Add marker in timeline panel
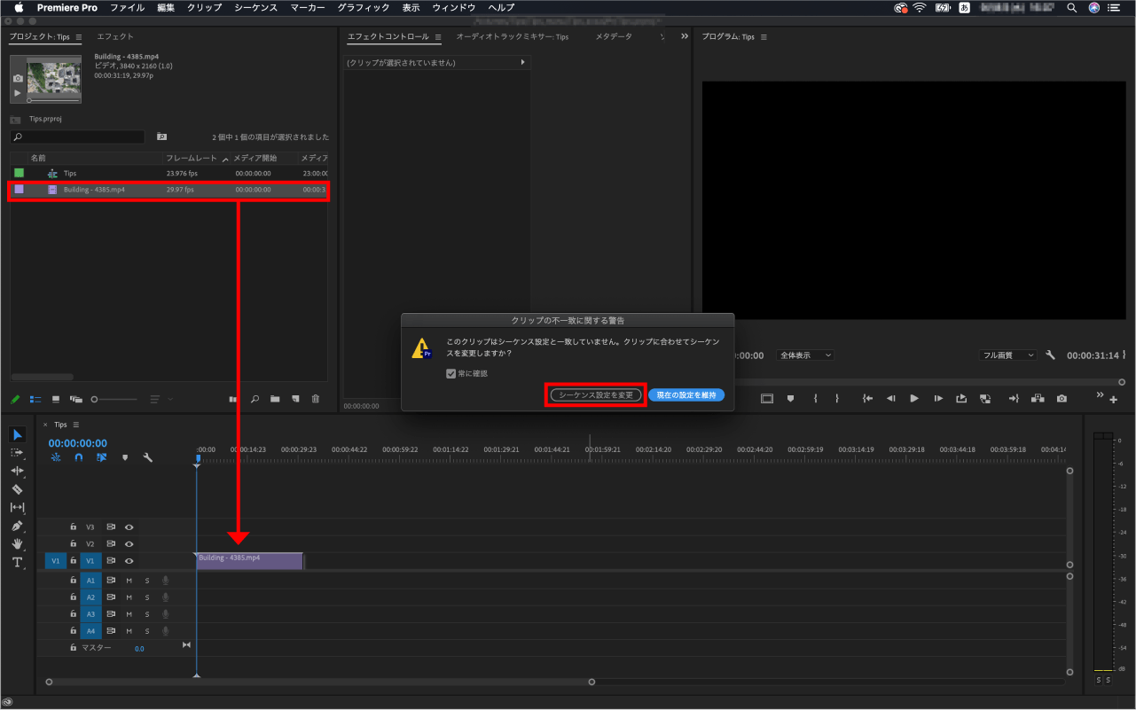The height and width of the screenshot is (710, 1136). (125, 457)
